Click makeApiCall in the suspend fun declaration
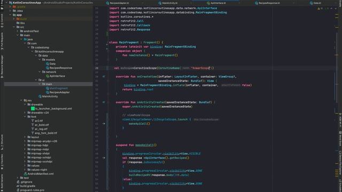The height and width of the screenshot is (192, 342). coord(144,145)
